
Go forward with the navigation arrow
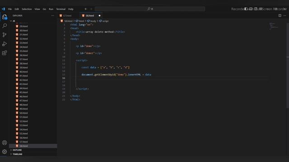(x=91, y=9)
